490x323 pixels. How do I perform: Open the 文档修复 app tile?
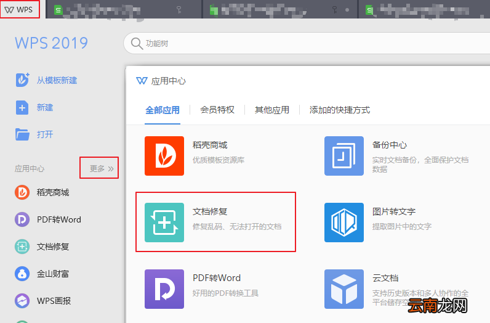(214, 223)
